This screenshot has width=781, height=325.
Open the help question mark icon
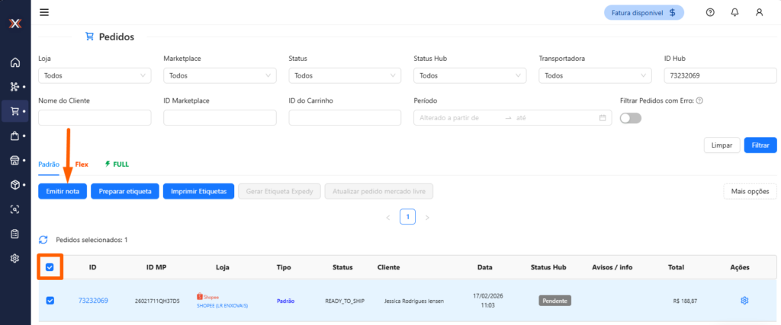(x=710, y=12)
